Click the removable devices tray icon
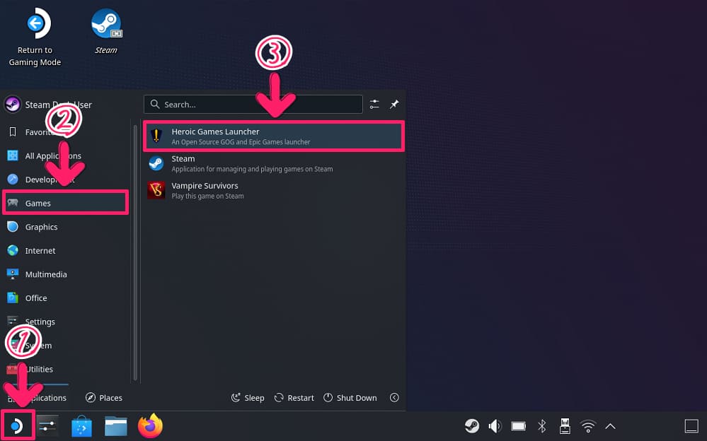Image resolution: width=707 pixels, height=441 pixels. (x=565, y=425)
